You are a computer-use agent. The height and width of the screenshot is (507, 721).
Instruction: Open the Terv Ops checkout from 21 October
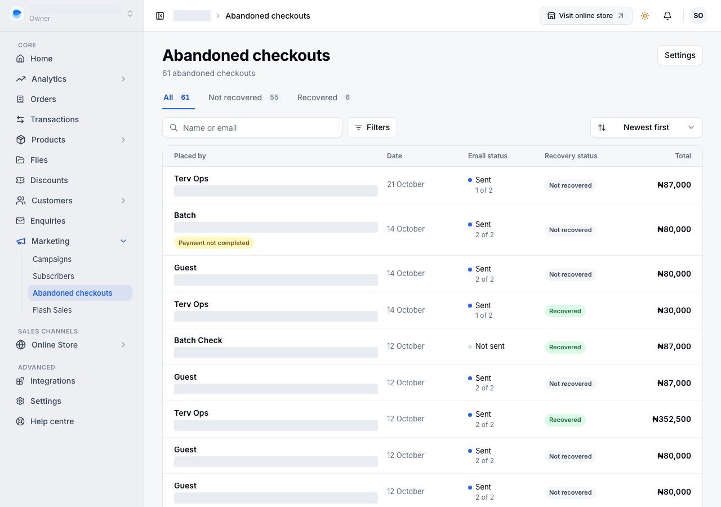tap(433, 185)
